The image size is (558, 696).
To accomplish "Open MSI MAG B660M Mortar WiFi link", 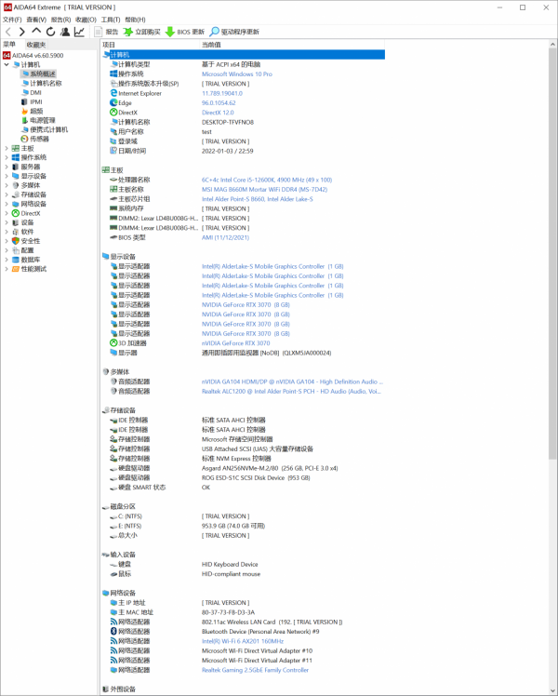I will click(x=264, y=190).
